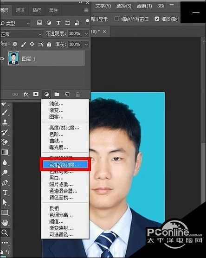
Task: Select the History Brush tool
Action: click(x=5, y=132)
